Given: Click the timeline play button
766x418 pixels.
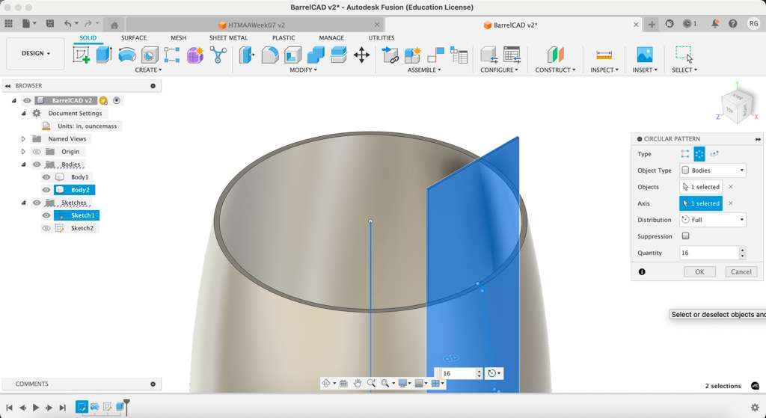Looking at the screenshot, I should (x=36, y=408).
